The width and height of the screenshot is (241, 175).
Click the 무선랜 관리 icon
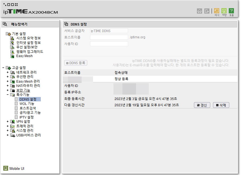click(x=13, y=77)
